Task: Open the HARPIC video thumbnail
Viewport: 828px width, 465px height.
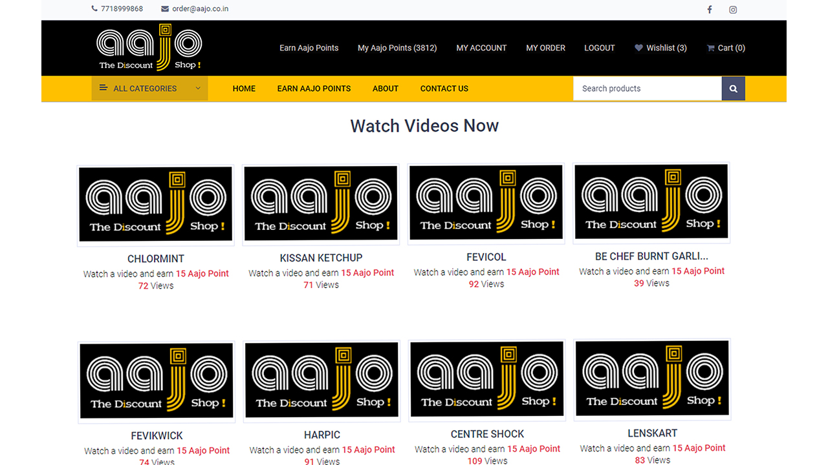Action: point(321,382)
